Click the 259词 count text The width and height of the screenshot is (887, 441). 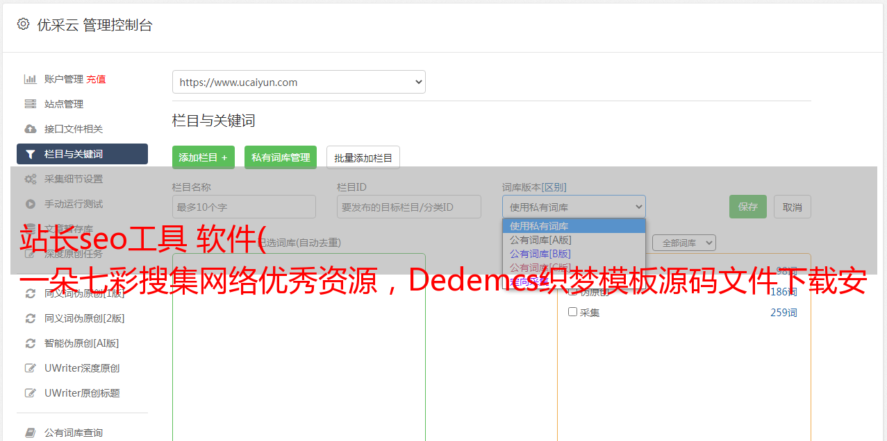[x=784, y=313]
